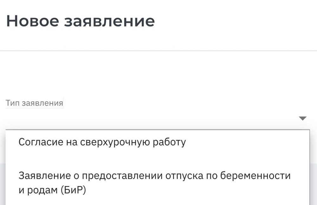Click the "и родам (БиР)" text line
317x205 pixels.
click(52, 191)
